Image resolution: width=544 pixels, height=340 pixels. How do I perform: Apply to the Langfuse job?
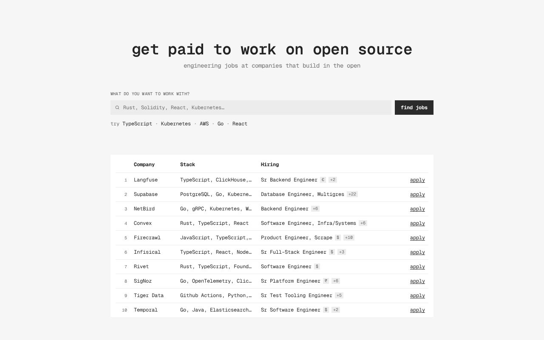click(x=417, y=180)
